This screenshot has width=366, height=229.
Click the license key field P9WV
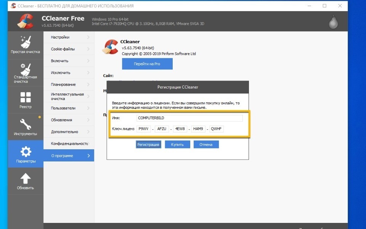click(144, 129)
